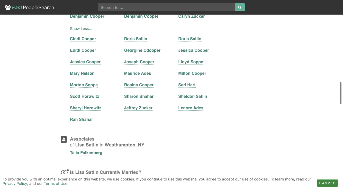Click the page's vertical scrollbar thumb
This screenshot has height=192, width=343.
(341, 93)
